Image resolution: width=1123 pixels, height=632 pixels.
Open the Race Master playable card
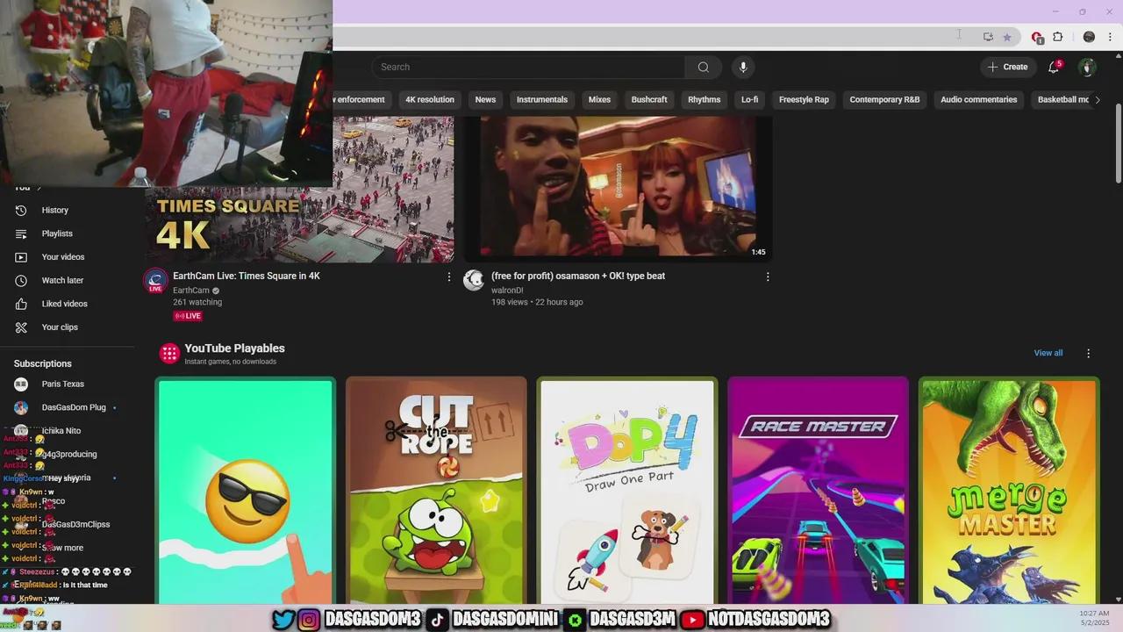(x=818, y=491)
